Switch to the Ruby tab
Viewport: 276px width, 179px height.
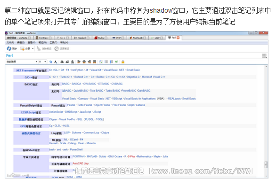pyautogui.click(x=101, y=38)
